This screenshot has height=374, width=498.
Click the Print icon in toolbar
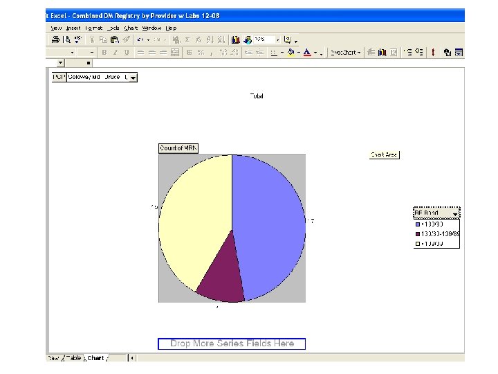pyautogui.click(x=55, y=39)
